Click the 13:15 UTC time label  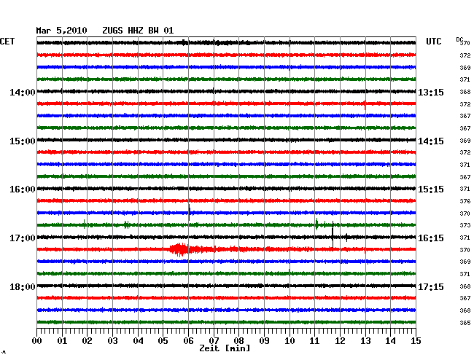(431, 92)
